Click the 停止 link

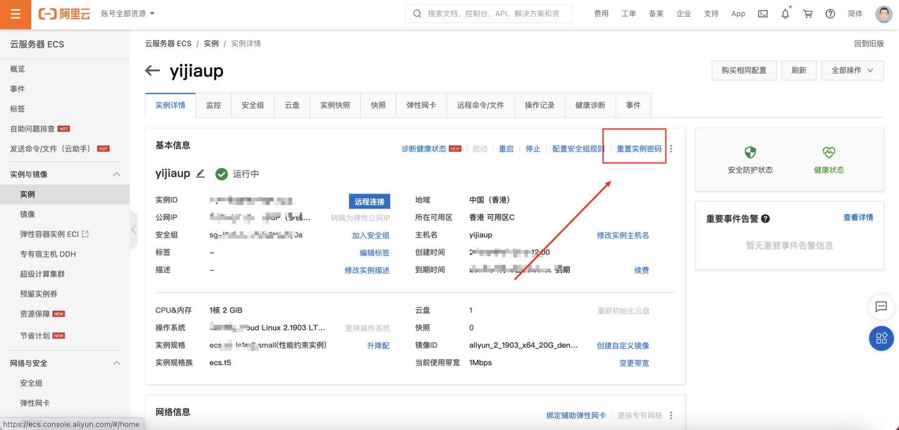(533, 149)
